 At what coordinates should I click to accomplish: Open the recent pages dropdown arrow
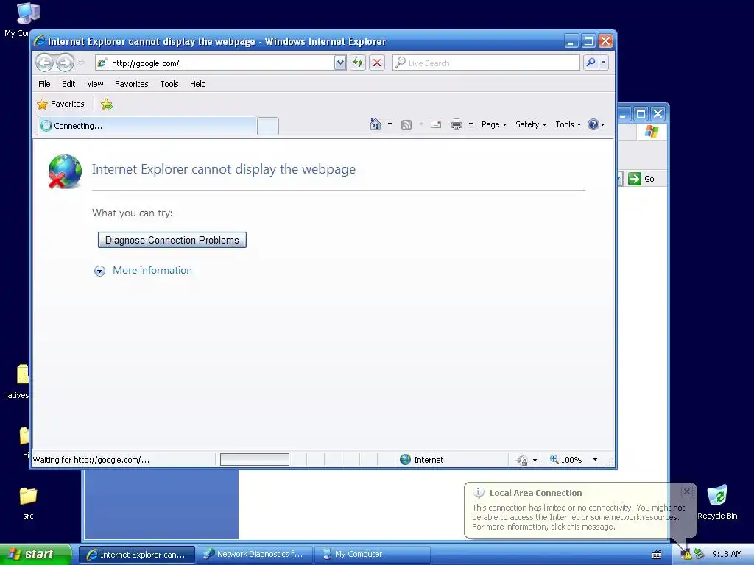point(81,63)
